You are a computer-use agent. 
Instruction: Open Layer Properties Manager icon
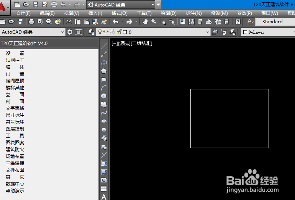[91, 32]
